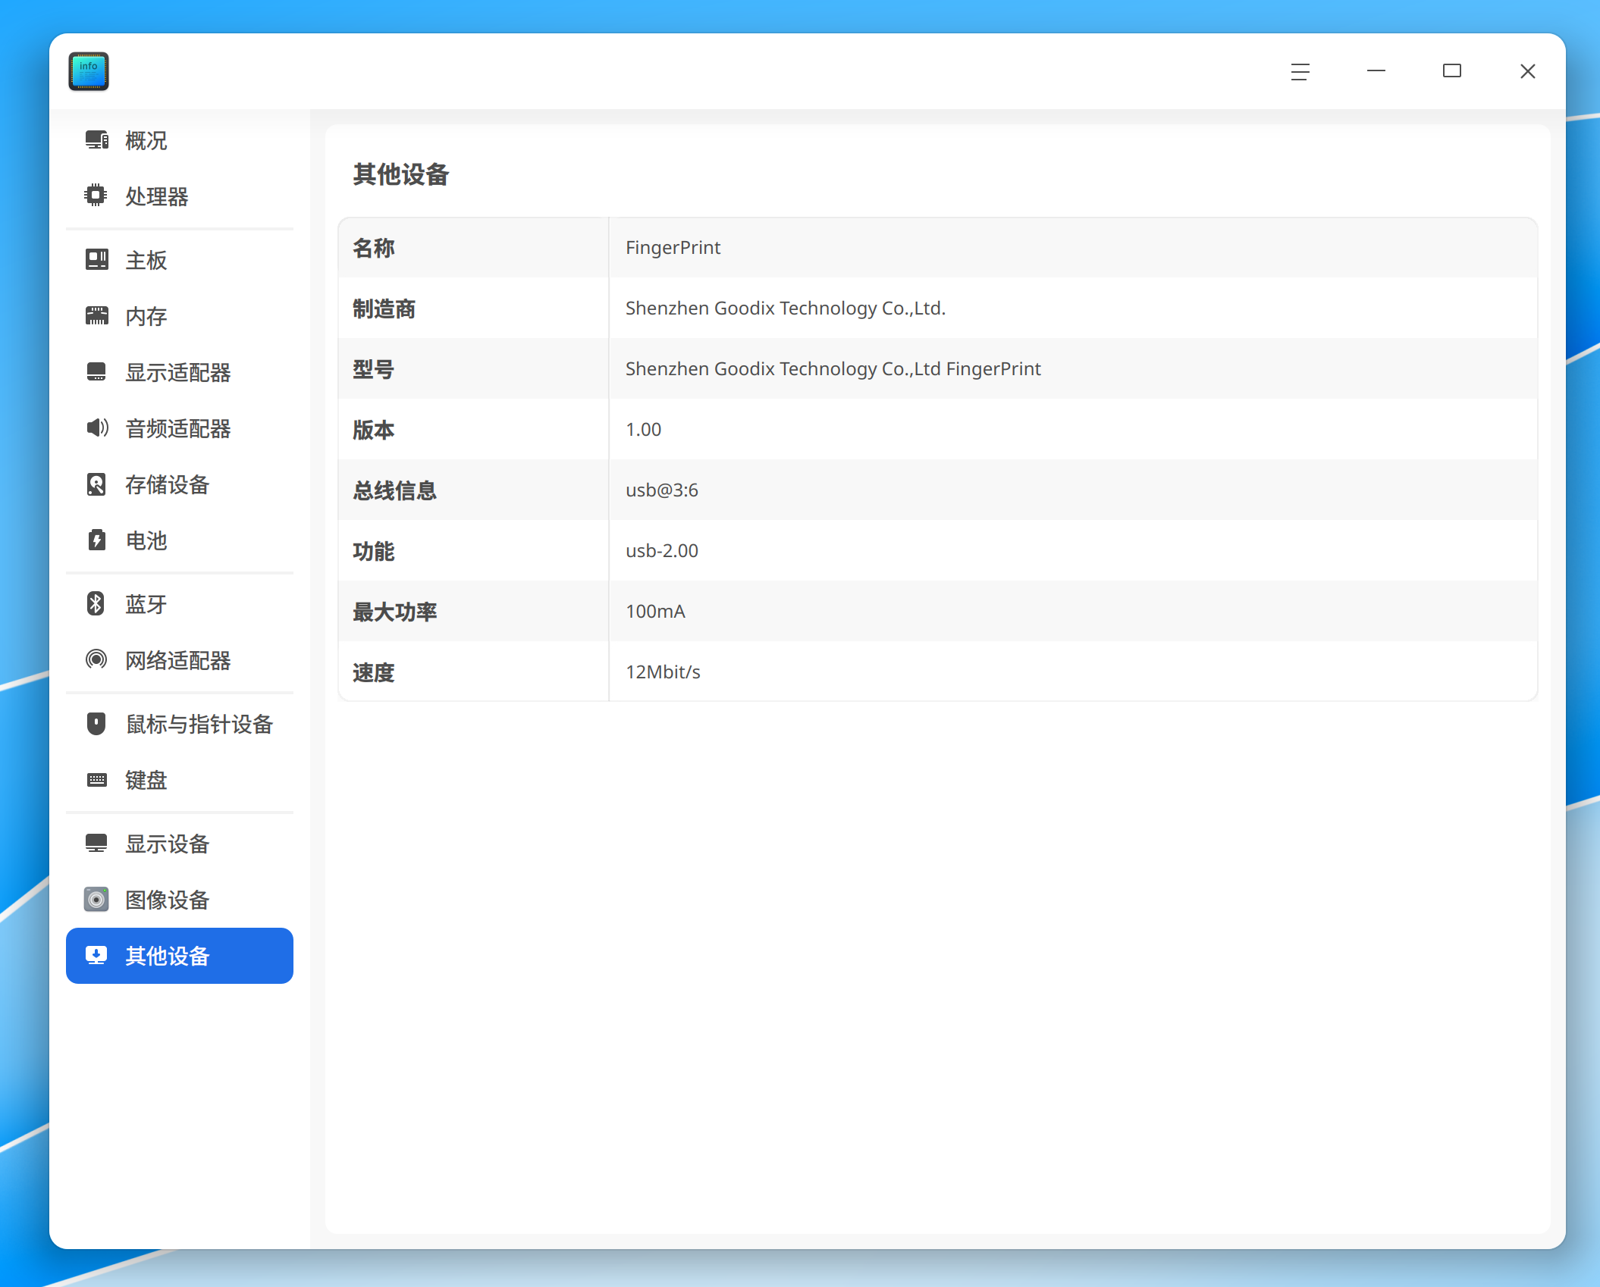This screenshot has width=1600, height=1287.
Task: Click the 其他设备 icon in the sidebar
Action: [x=96, y=955]
